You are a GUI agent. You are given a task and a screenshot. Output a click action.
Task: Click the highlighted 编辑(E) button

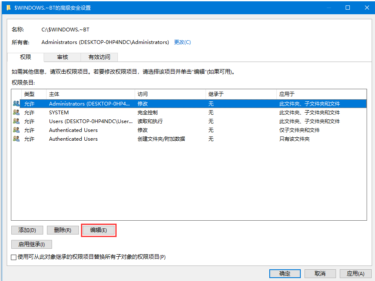[x=99, y=230]
